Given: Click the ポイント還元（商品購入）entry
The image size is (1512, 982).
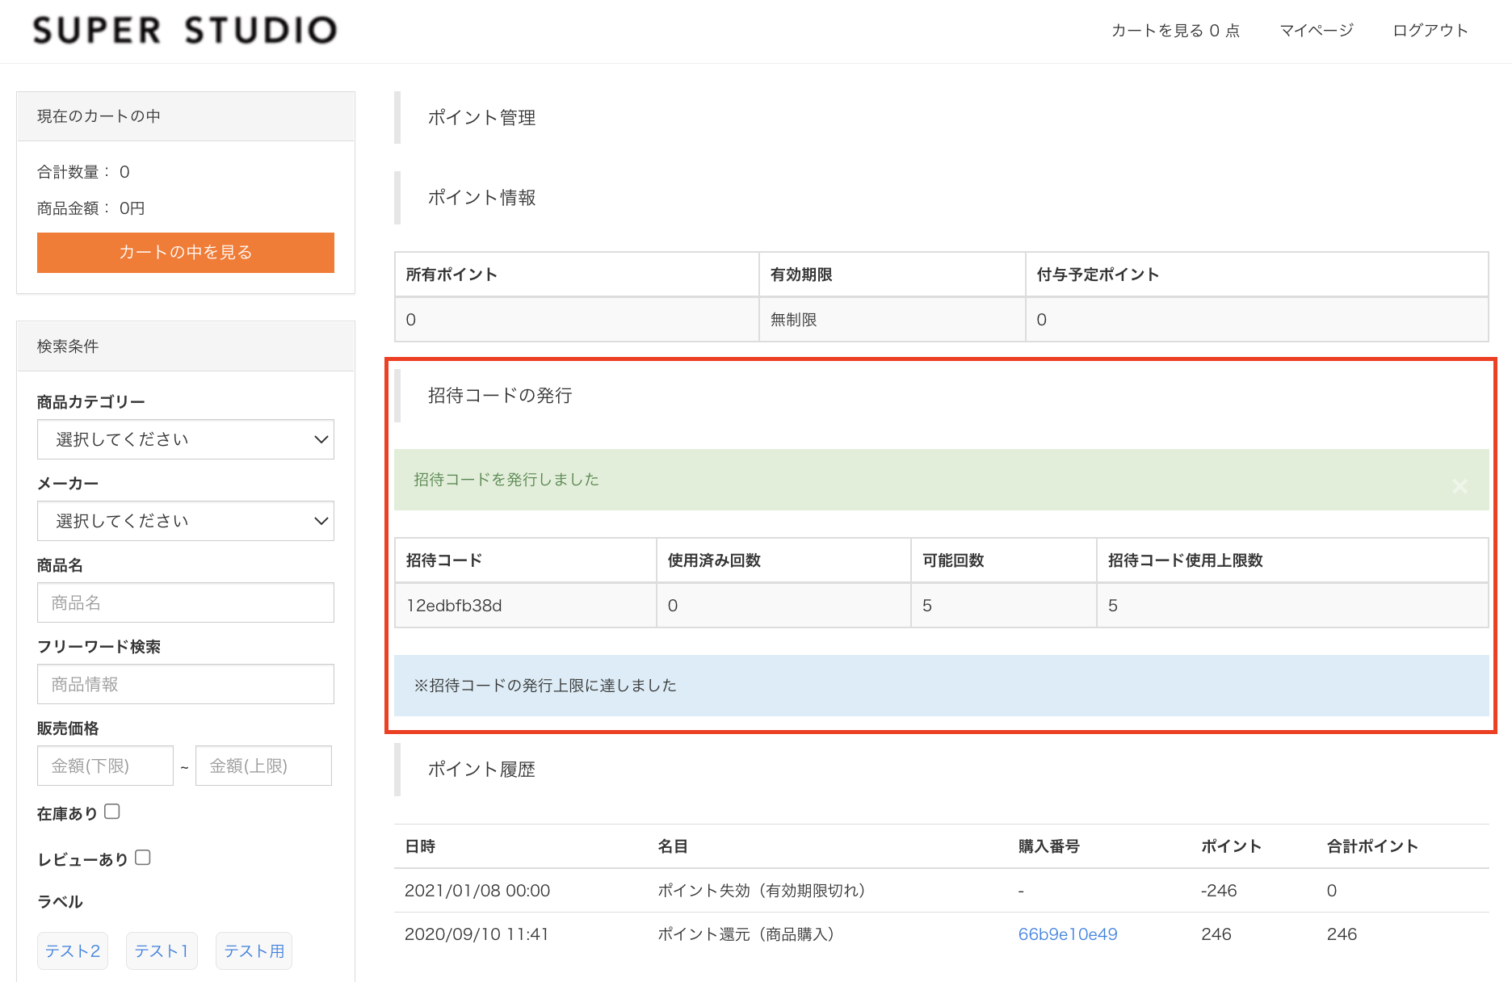Looking at the screenshot, I should [x=746, y=934].
